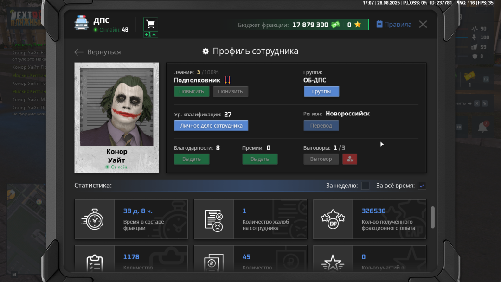
Task: Click the Повысить promote button
Action: (x=192, y=91)
